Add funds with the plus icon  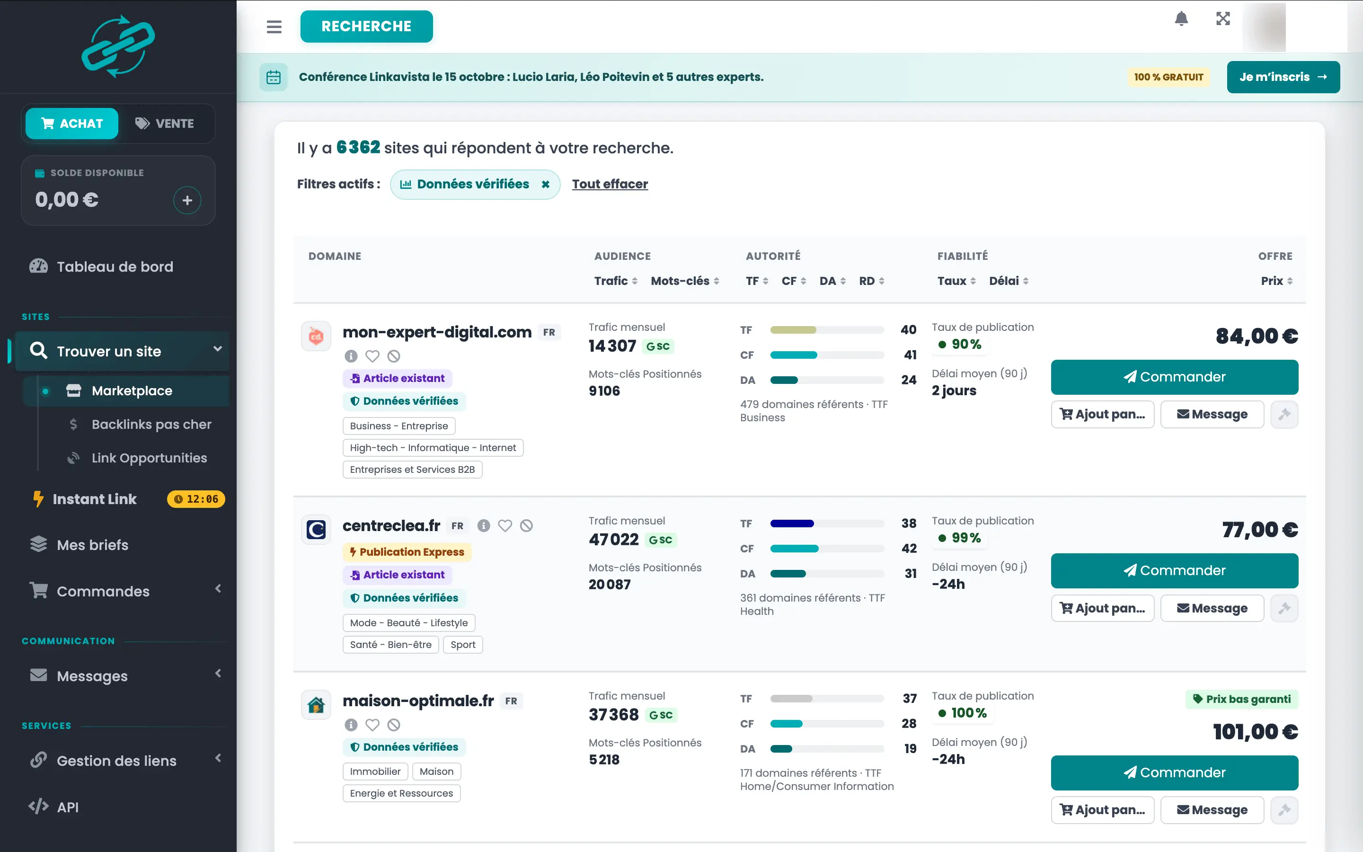[x=187, y=200]
